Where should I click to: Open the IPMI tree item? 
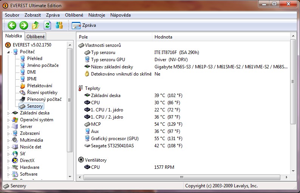[32, 79]
